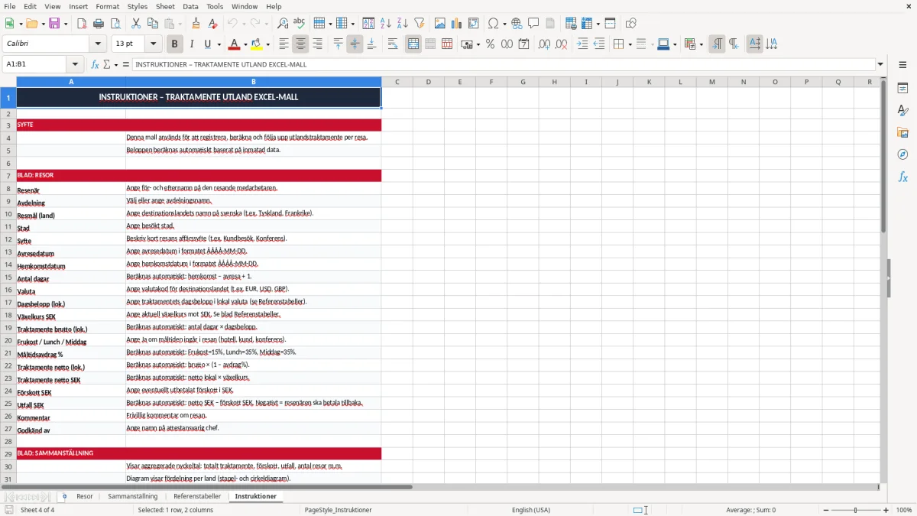Switch to the Resor sheet tab
The width and height of the screenshot is (917, 516).
click(x=85, y=496)
